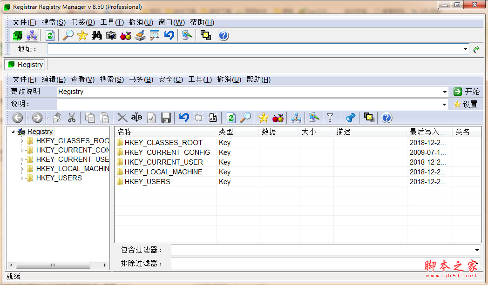The width and height of the screenshot is (488, 285).
Task: Open the top 文件(F) menu
Action: [x=24, y=22]
